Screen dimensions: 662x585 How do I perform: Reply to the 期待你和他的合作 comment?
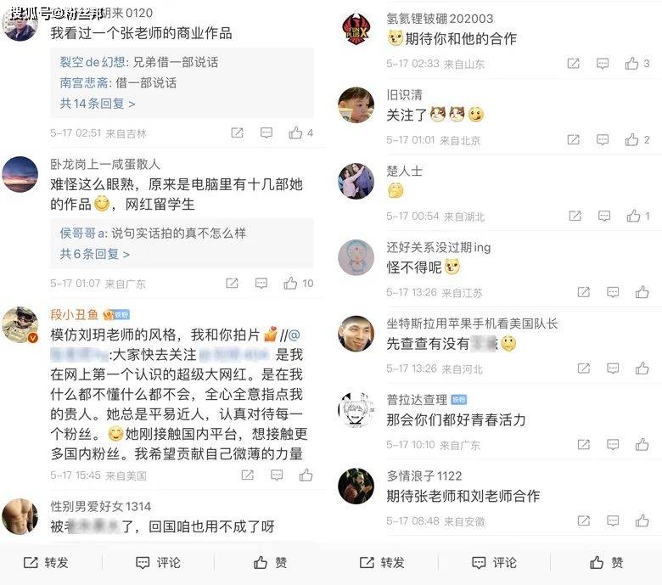[x=603, y=64]
